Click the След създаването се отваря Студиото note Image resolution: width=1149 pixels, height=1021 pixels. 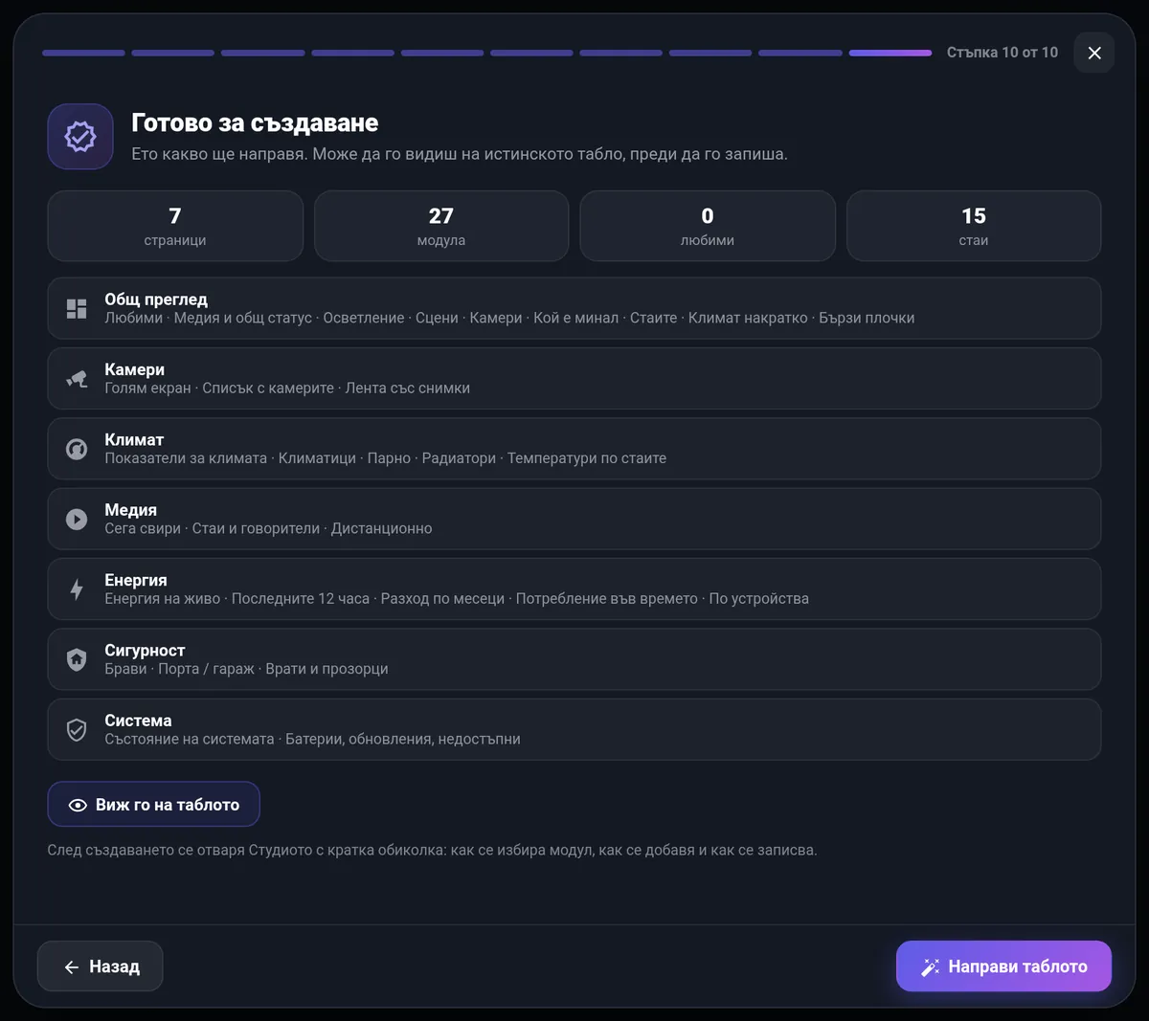[432, 850]
